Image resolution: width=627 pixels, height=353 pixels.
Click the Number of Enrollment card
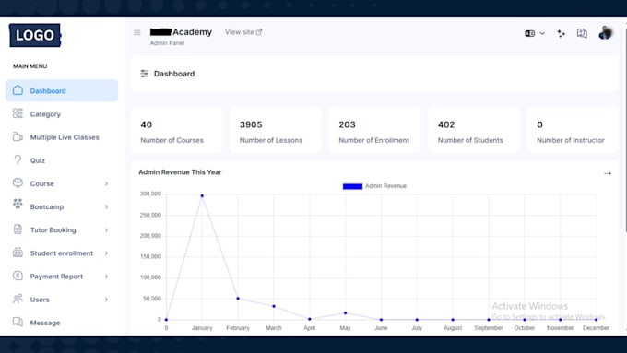374,130
